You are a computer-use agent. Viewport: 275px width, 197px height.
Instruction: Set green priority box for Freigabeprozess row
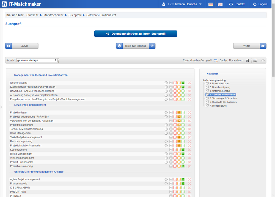183,99
